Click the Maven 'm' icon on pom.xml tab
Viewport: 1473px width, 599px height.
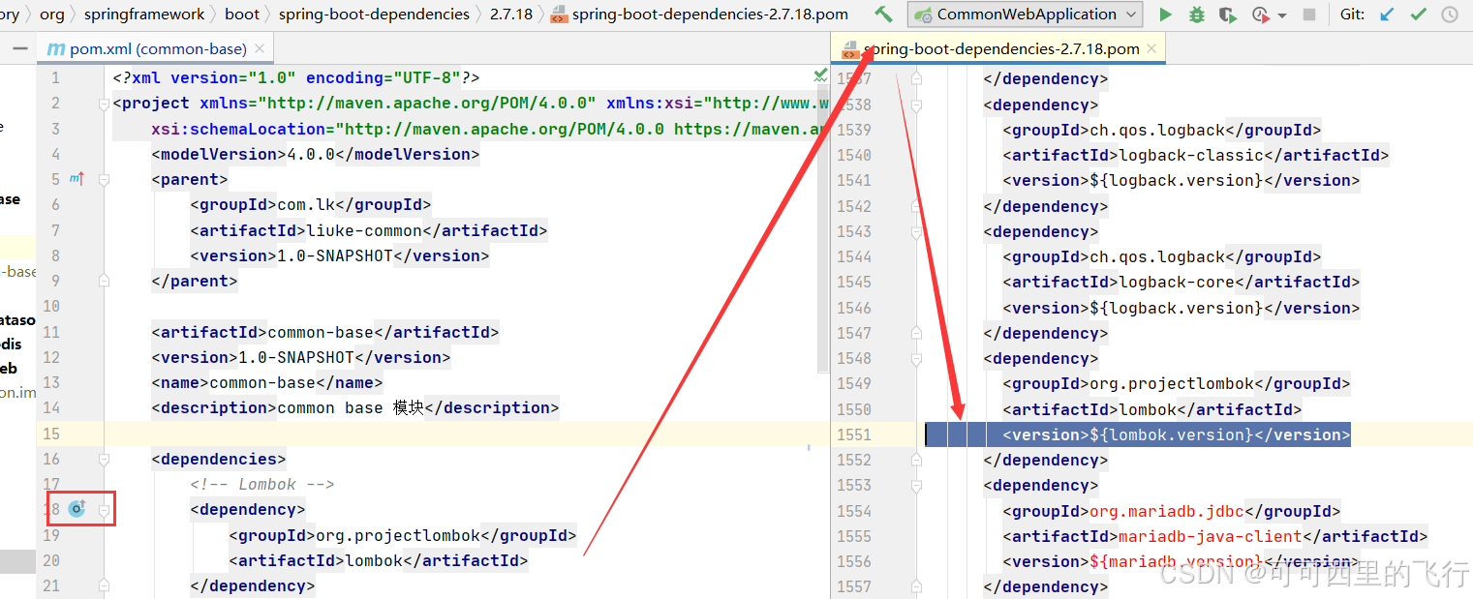pyautogui.click(x=56, y=48)
